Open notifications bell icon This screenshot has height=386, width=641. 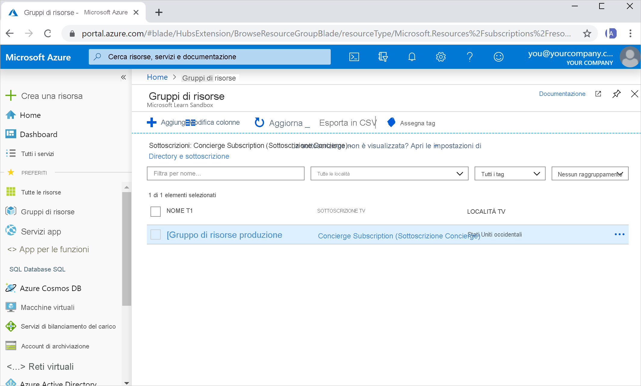tap(412, 57)
